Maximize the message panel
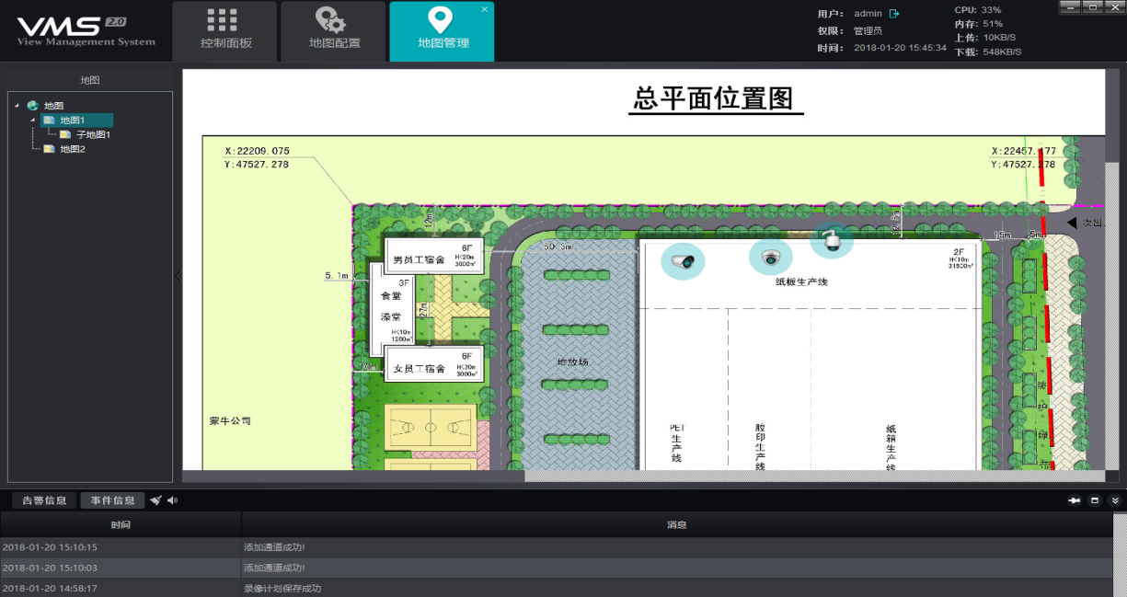The height and width of the screenshot is (597, 1127). pyautogui.click(x=1095, y=500)
